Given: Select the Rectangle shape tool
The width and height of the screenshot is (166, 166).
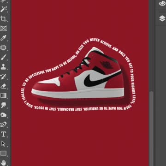Looking at the screenshot, I should click(x=3, y=153).
